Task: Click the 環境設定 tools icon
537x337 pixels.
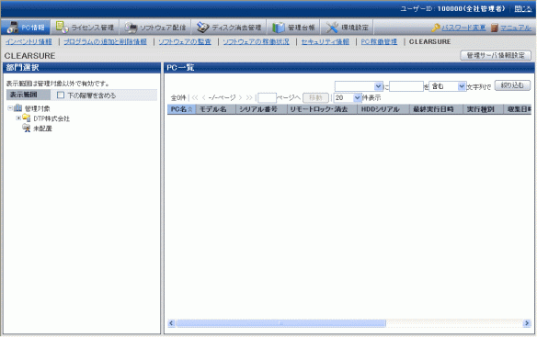Action: (332, 28)
